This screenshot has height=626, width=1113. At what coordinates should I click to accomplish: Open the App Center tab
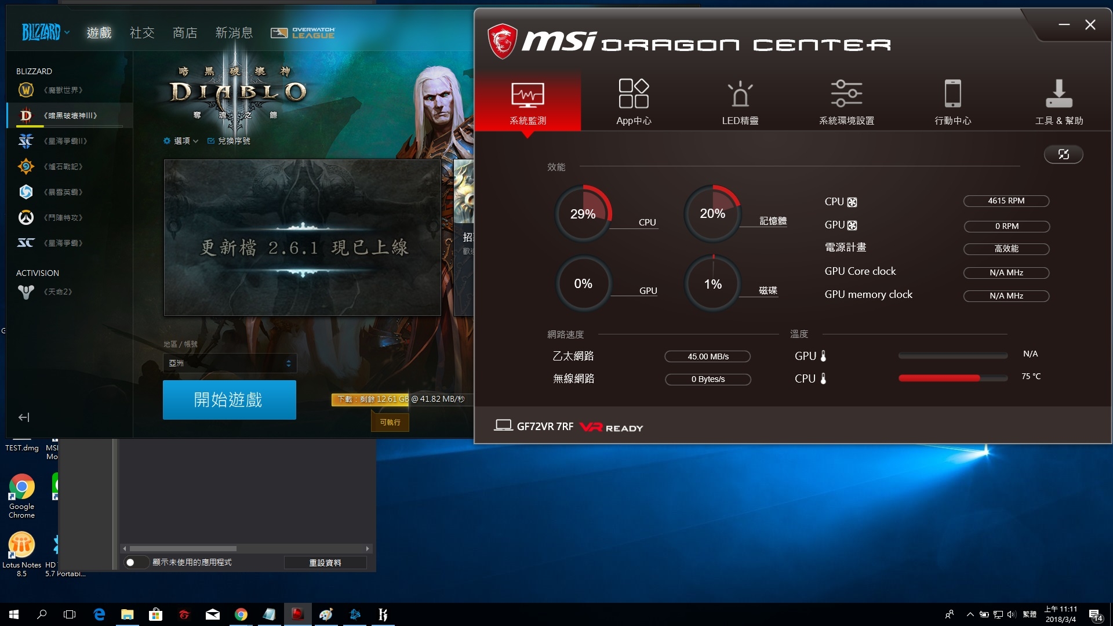(x=634, y=103)
